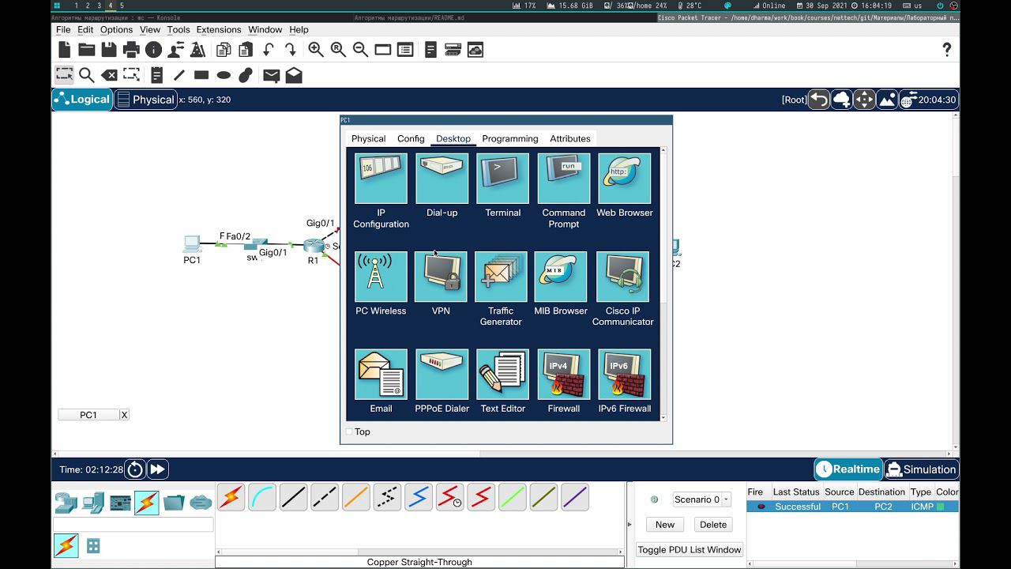The image size is (1011, 569).
Task: Print using the printer toolbar icon
Action: [x=131, y=50]
